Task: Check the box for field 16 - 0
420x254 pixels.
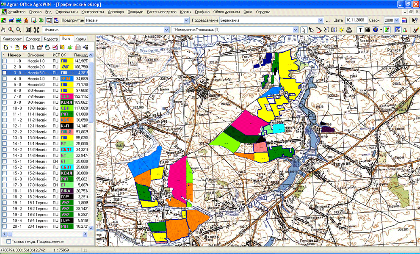Action: [4, 179]
